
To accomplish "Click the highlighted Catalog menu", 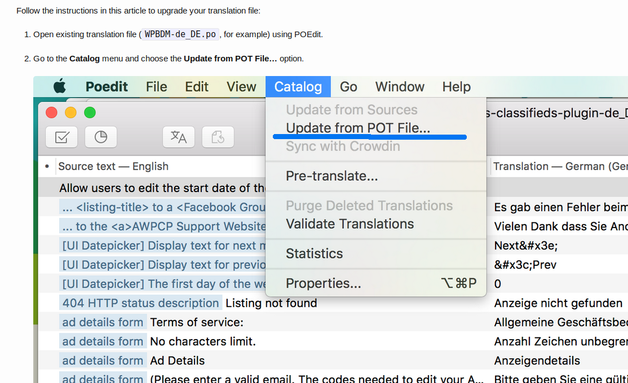I will 298,86.
